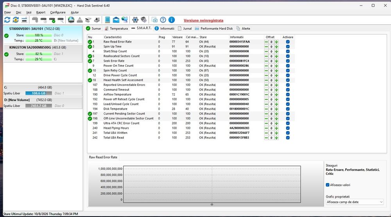Increase offset for Reallocated Sectors Count
Screen dimensions: 391x217
click(x=276, y=56)
